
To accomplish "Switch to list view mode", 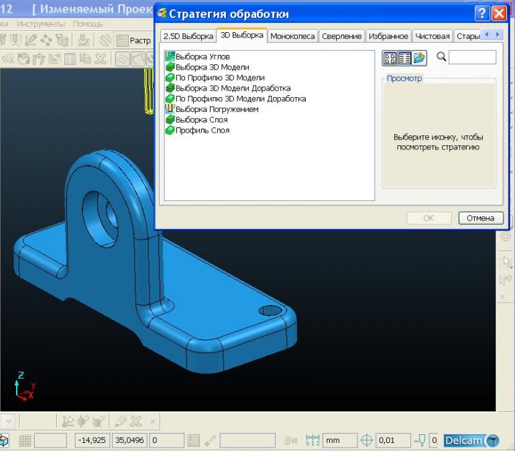I will pos(404,58).
